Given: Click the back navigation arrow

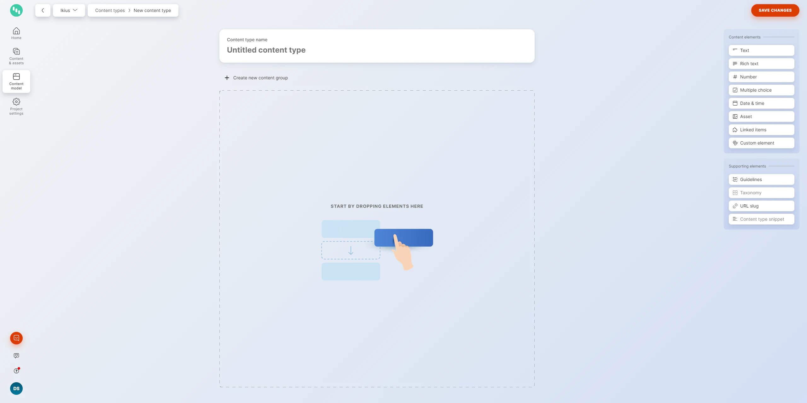Looking at the screenshot, I should coord(43,10).
